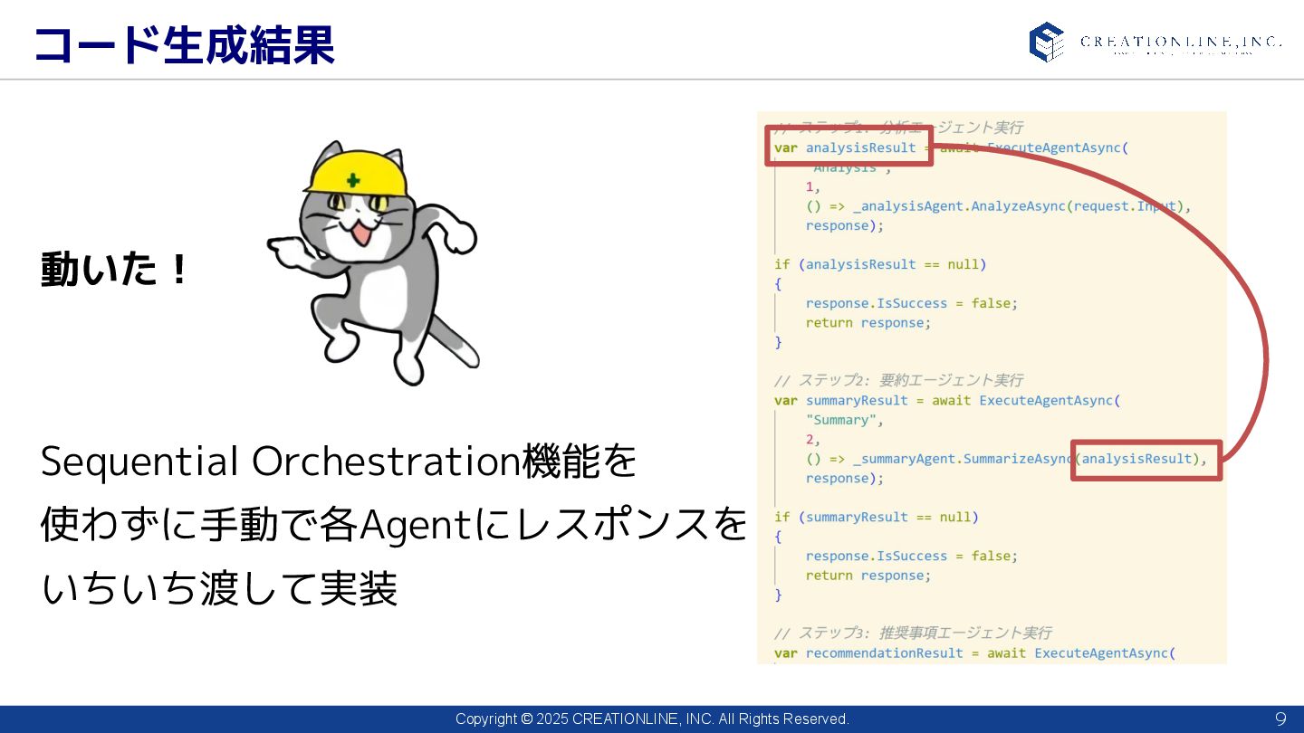This screenshot has width=1304, height=733.
Task: Click comment ステップ2: 要約エージェント実行
Action: pyautogui.click(x=898, y=380)
